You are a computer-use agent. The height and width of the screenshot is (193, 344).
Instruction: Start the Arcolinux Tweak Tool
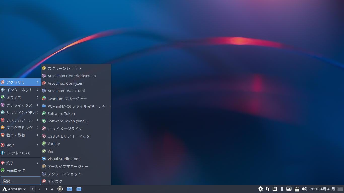click(x=76, y=91)
